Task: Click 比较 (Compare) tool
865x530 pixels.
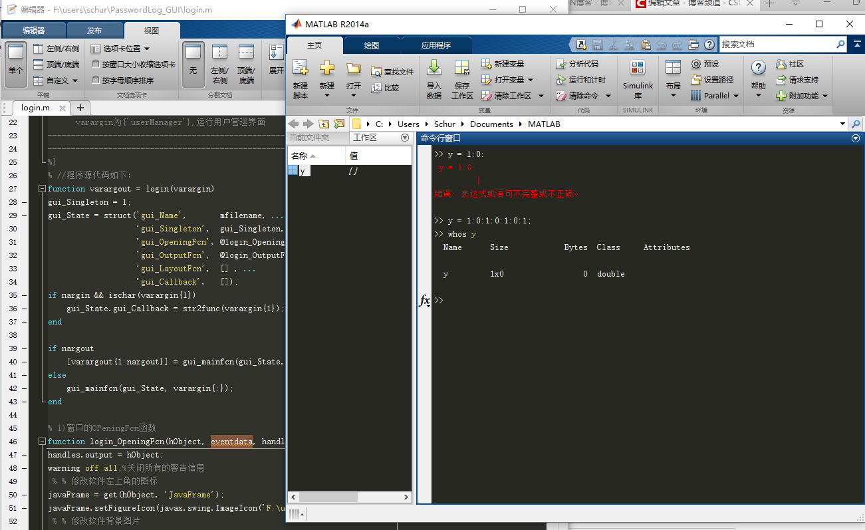Action: [385, 87]
